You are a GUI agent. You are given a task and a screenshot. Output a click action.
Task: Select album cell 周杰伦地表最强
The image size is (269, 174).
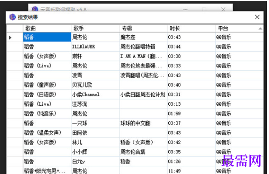point(143,66)
